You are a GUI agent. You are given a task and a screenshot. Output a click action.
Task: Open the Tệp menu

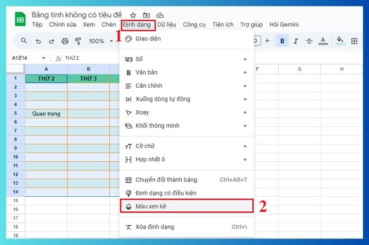pyautogui.click(x=37, y=25)
